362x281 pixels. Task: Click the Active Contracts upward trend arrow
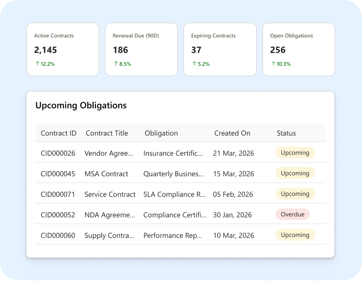pyautogui.click(x=37, y=63)
